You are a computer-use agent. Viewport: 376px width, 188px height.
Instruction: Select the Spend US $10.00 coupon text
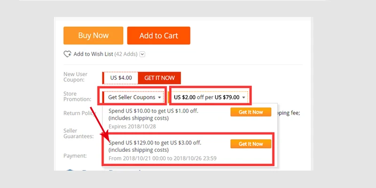tap(154, 115)
